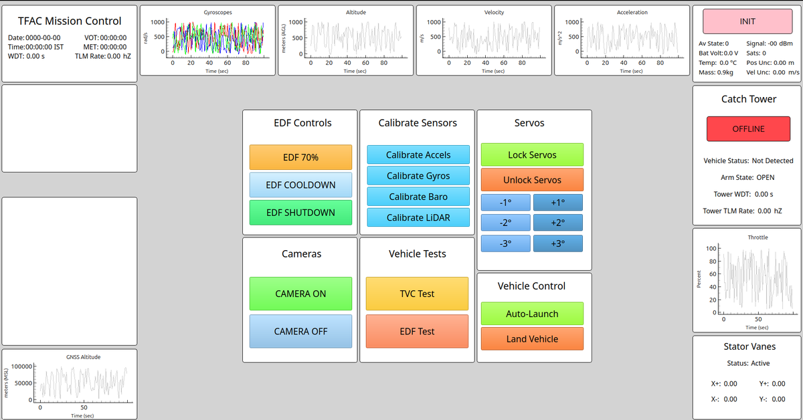This screenshot has height=420, width=803.
Task: Click Stator Vanes Status: Active text
Action: click(748, 363)
